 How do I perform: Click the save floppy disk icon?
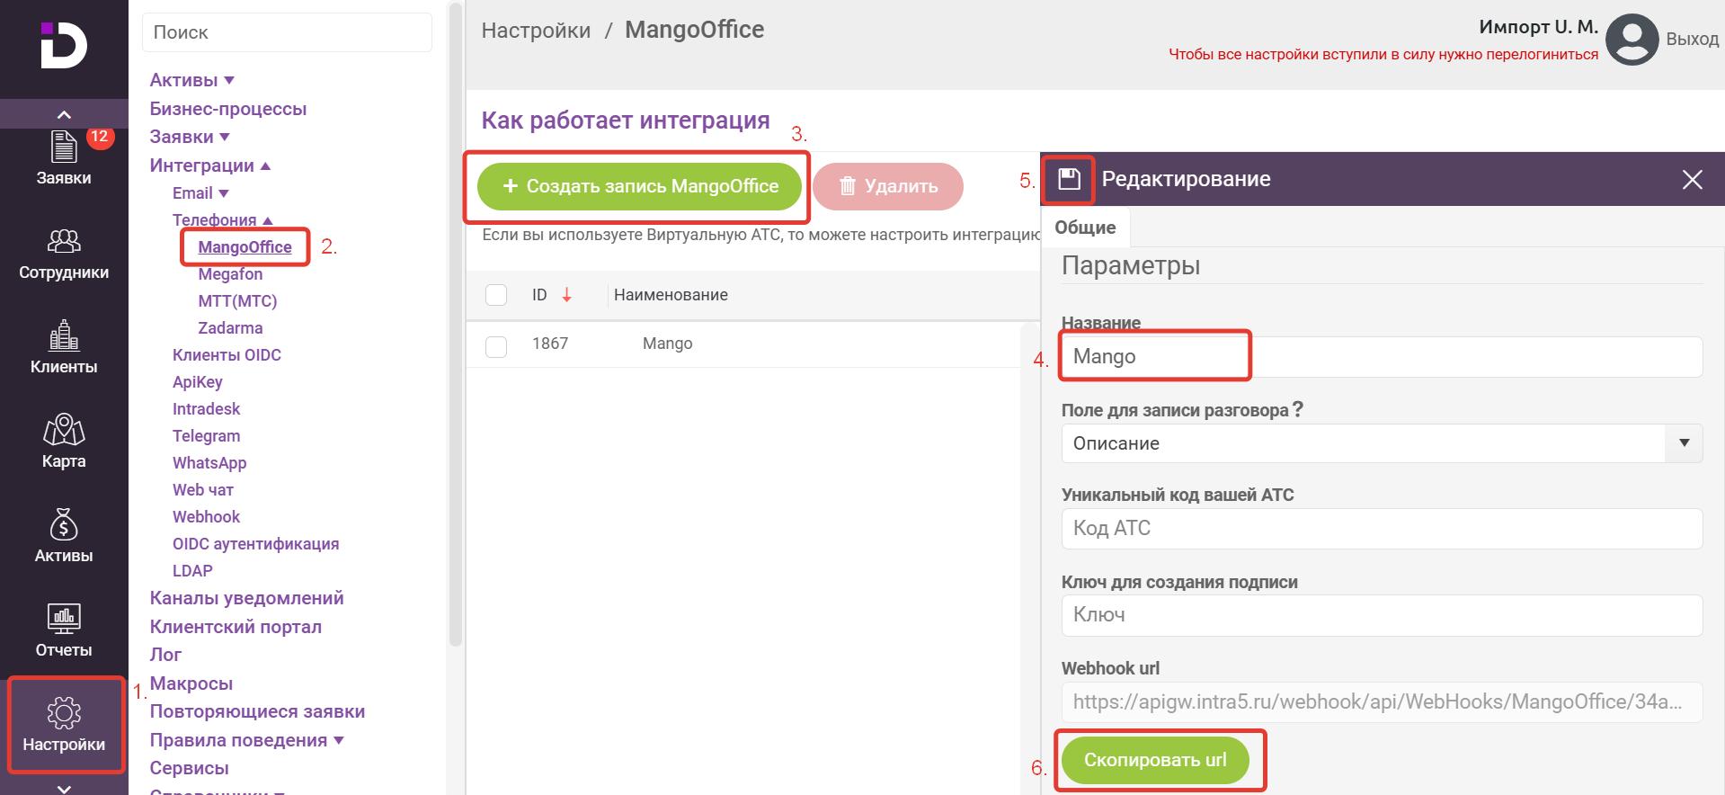(1068, 179)
